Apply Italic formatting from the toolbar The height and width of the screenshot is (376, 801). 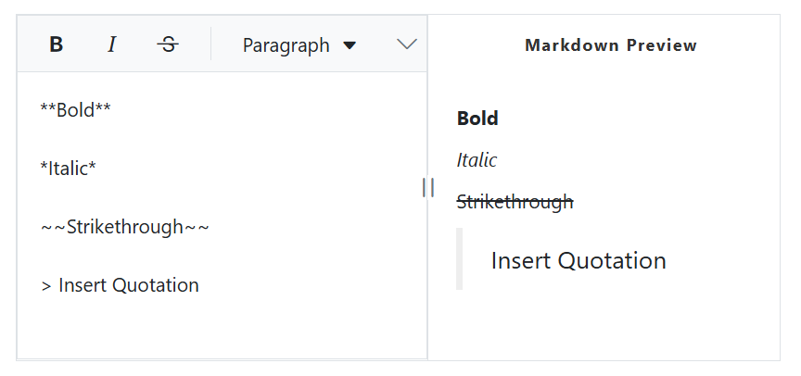112,44
